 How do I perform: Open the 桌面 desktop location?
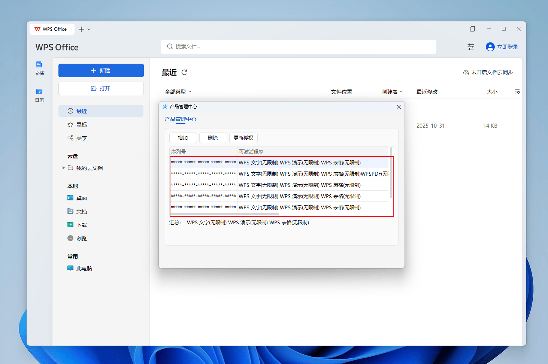81,198
